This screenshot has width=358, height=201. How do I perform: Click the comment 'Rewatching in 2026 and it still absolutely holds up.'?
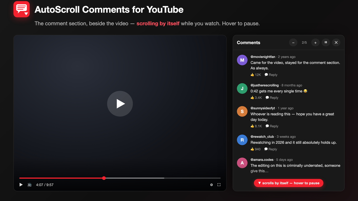tap(293, 143)
